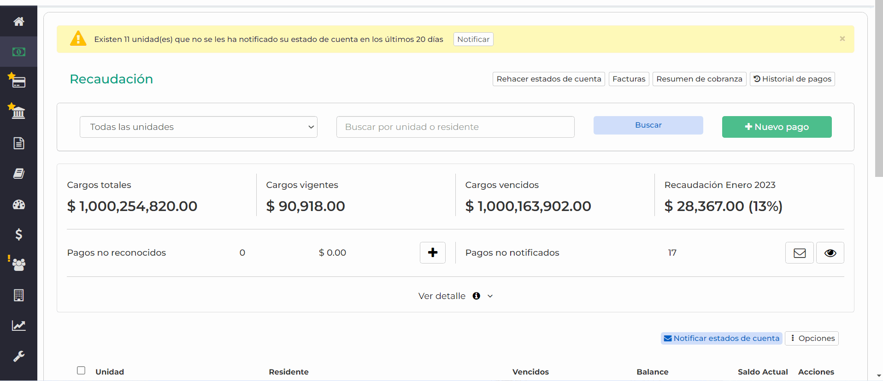Open Historial de pagos
This screenshot has width=883, height=381.
[x=792, y=79]
